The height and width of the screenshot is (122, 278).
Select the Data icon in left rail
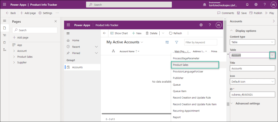[5, 42]
